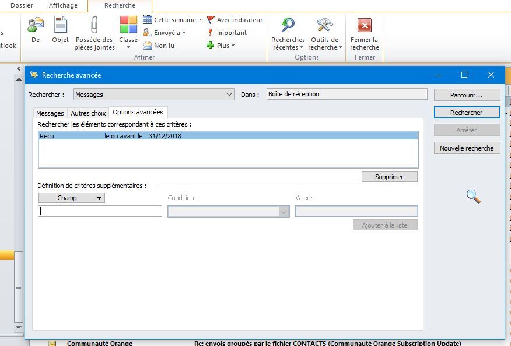This screenshot has height=346, width=511.
Task: Filter by Important exclamation icon
Action: click(211, 33)
